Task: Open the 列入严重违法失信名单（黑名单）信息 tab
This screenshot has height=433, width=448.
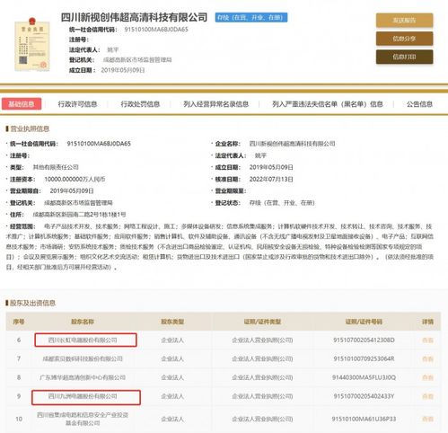Action: (x=328, y=104)
